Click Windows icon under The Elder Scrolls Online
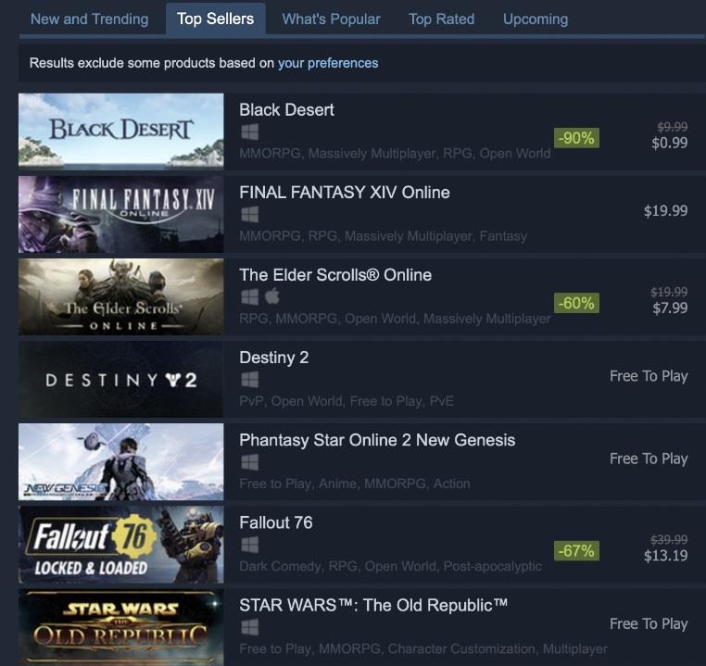Image resolution: width=706 pixels, height=666 pixels. [249, 297]
